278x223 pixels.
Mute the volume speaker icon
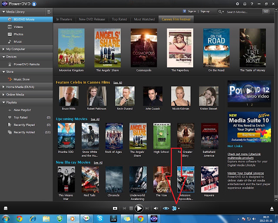[x=156, y=209]
